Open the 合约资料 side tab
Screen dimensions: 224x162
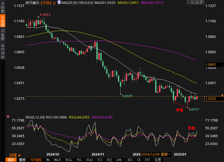click(x=3, y=51)
